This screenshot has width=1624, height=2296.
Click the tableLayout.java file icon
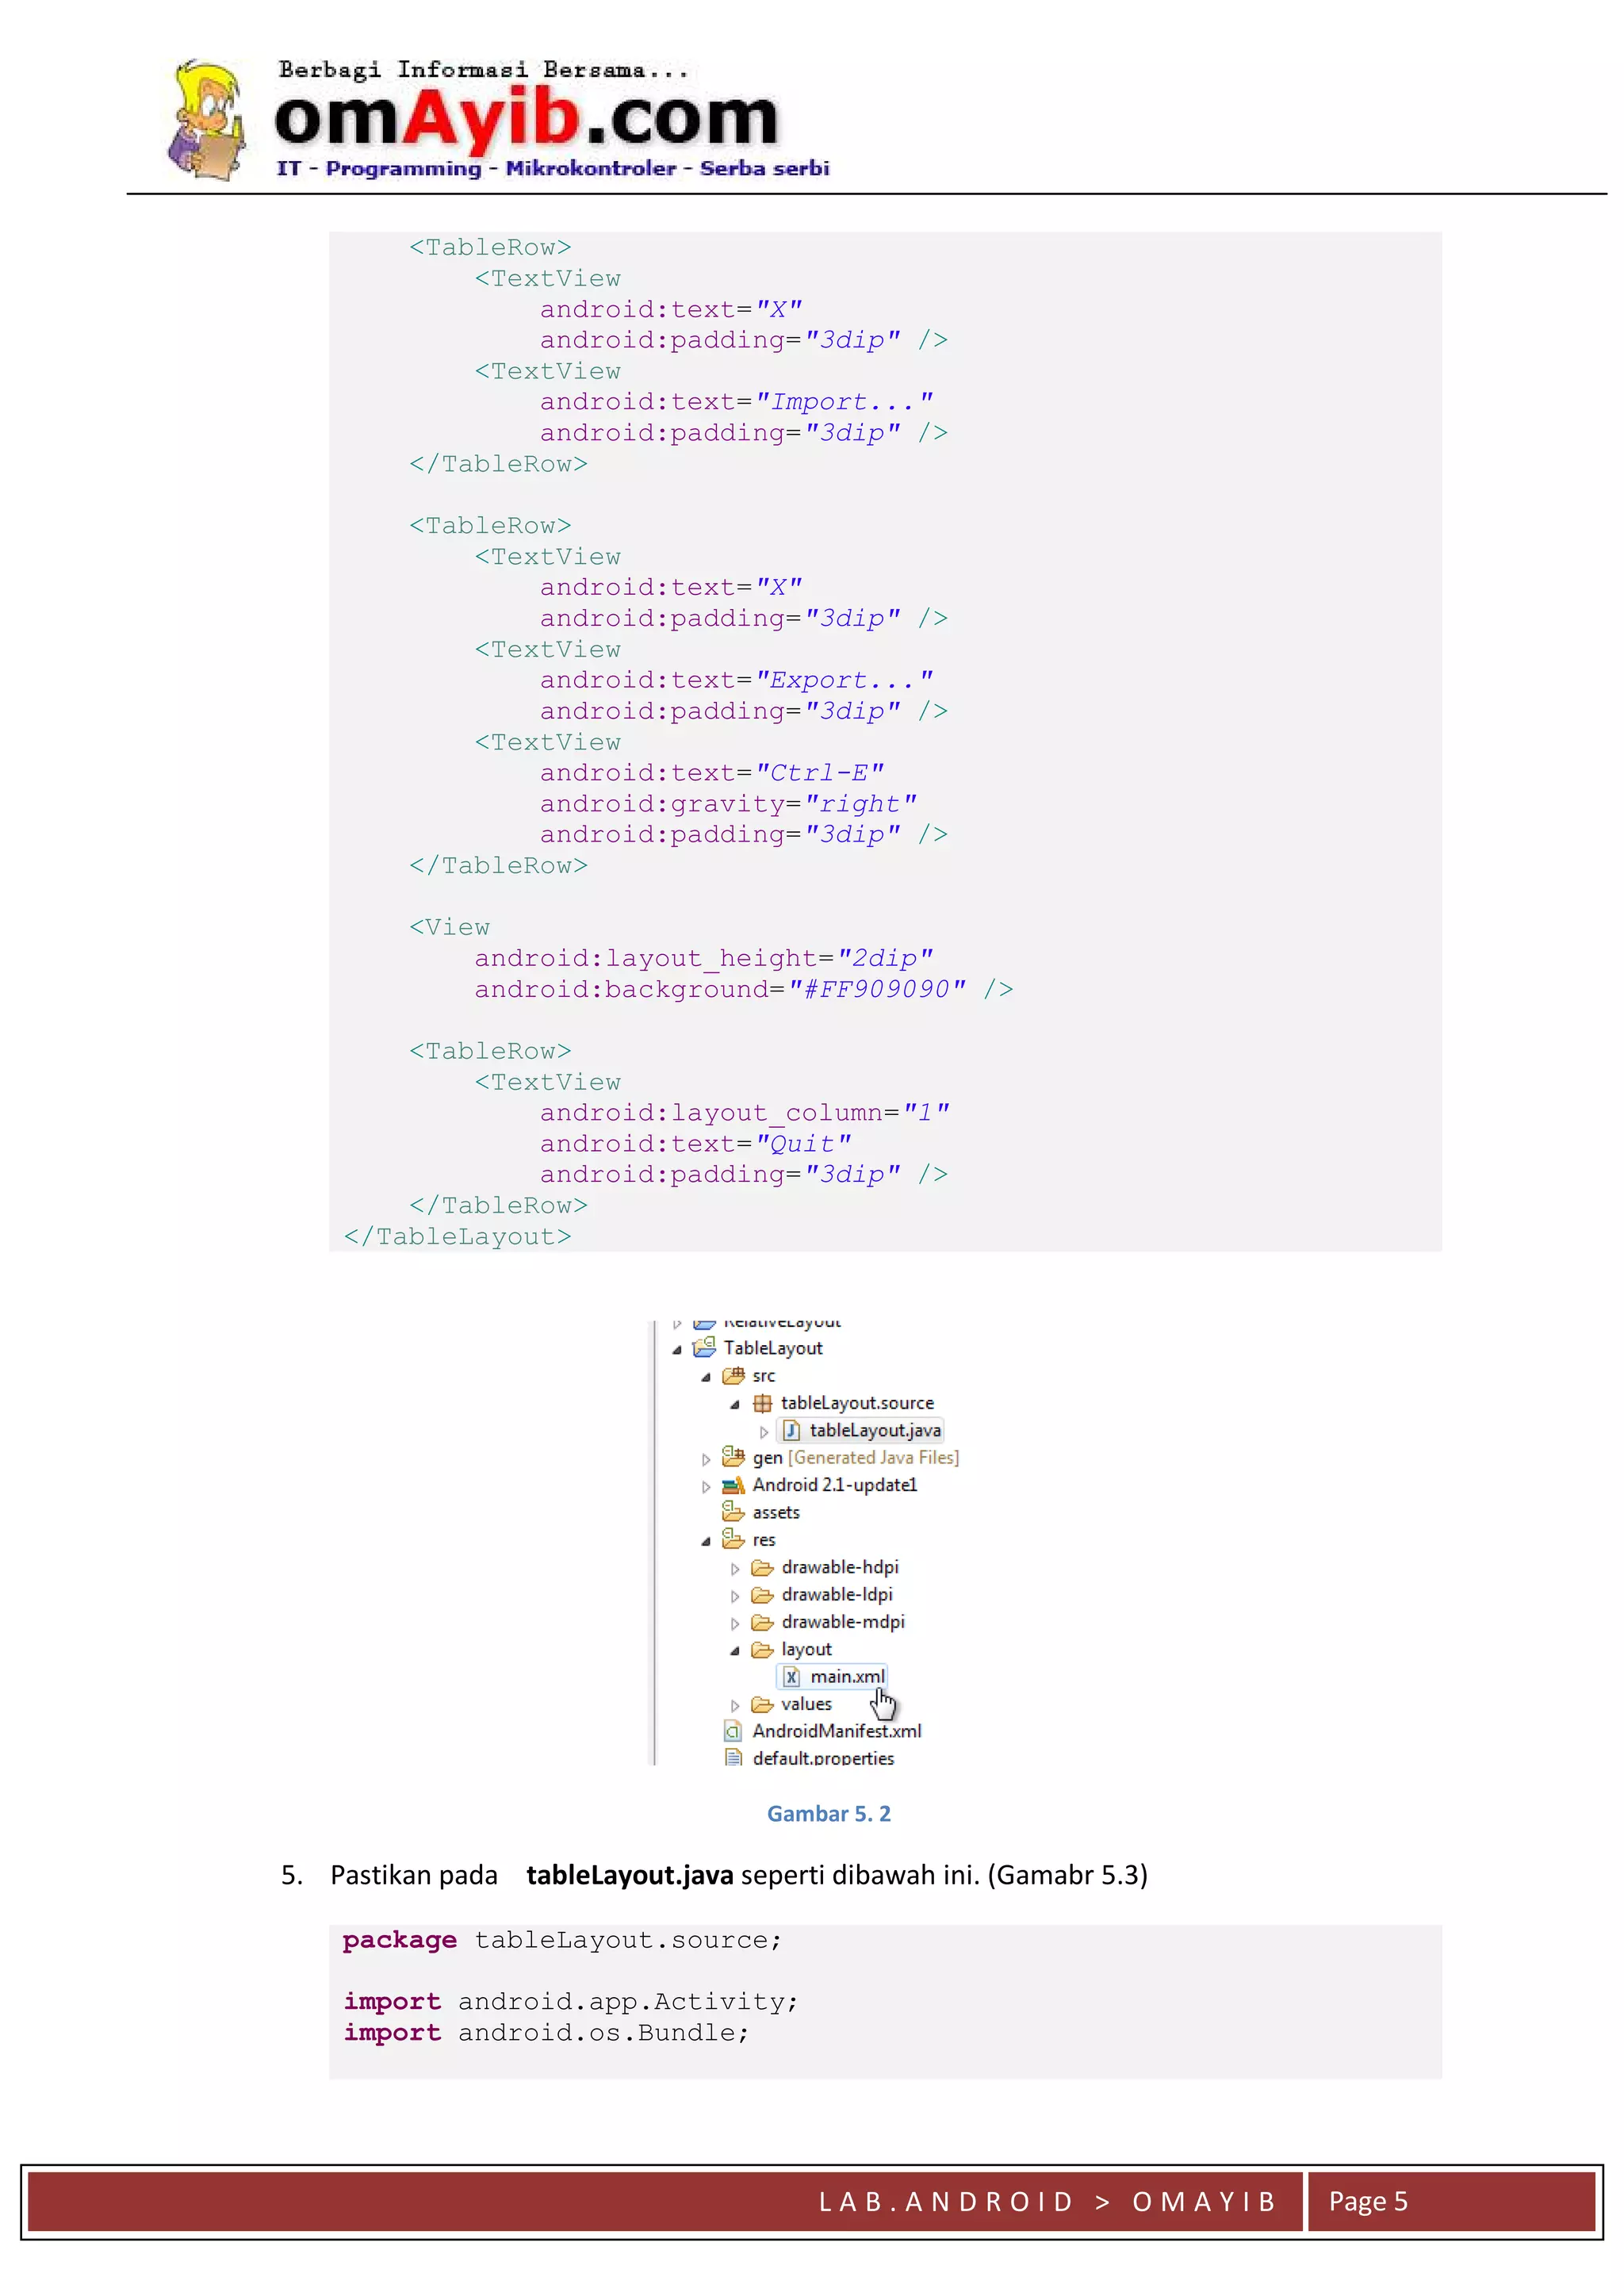point(791,1431)
